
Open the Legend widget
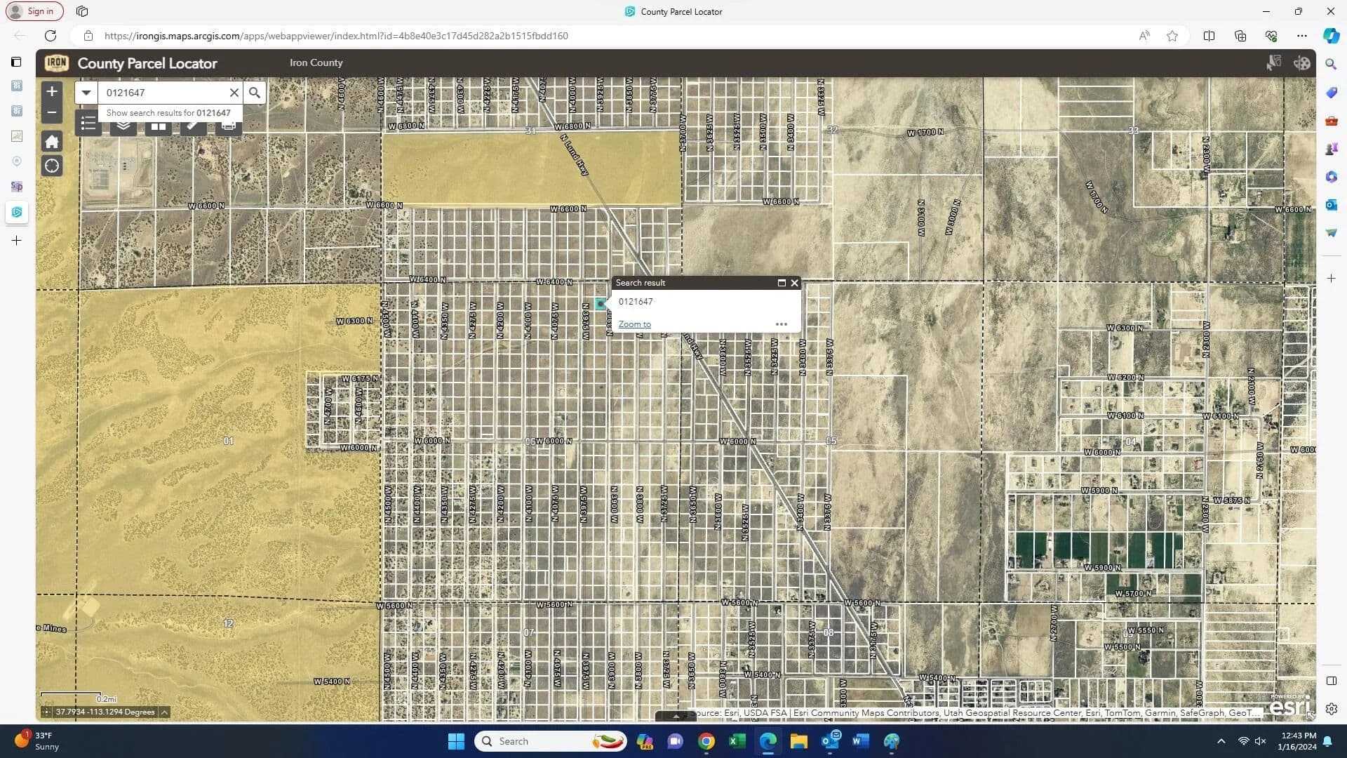coord(88,125)
